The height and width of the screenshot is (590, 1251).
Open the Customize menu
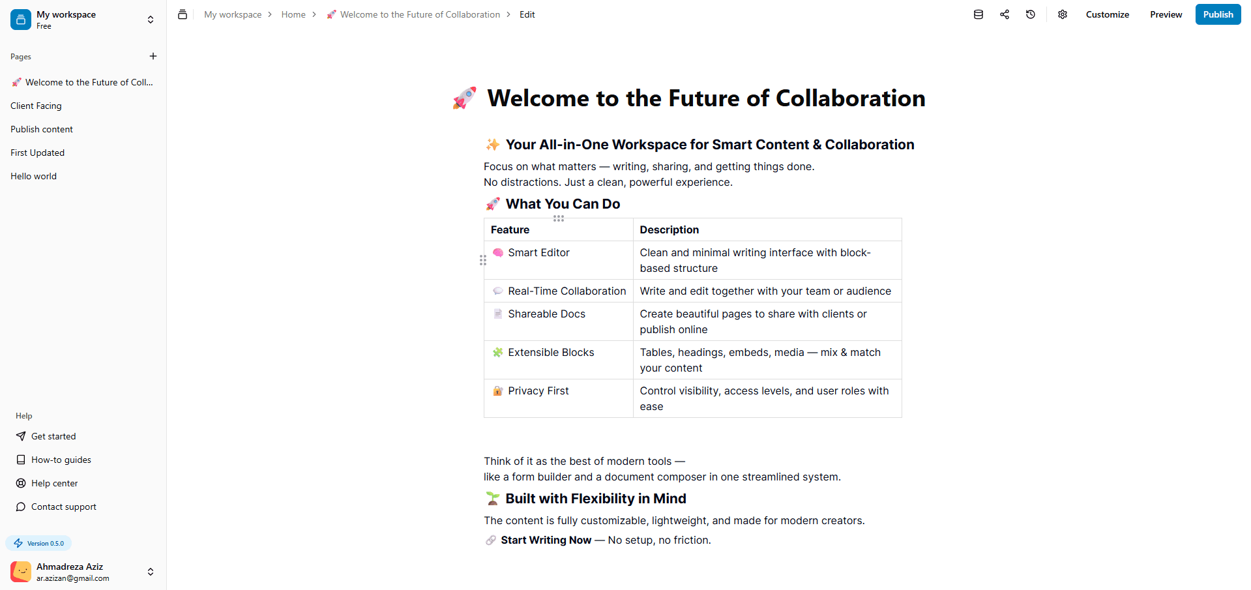coord(1107,14)
